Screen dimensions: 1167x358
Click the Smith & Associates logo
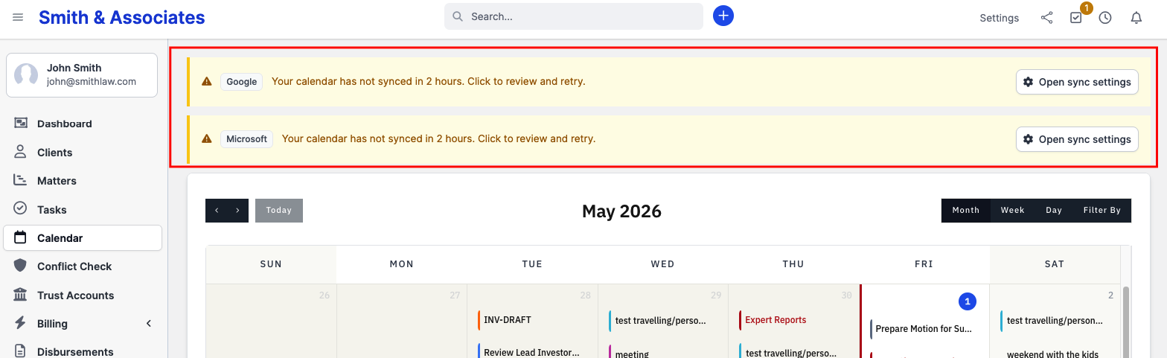pos(122,17)
